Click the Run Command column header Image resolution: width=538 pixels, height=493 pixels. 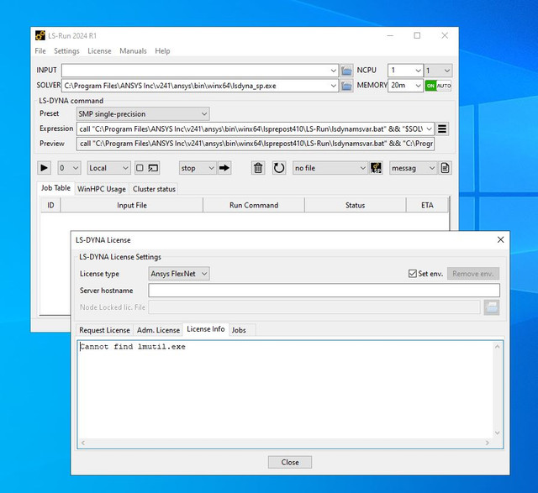[254, 206]
